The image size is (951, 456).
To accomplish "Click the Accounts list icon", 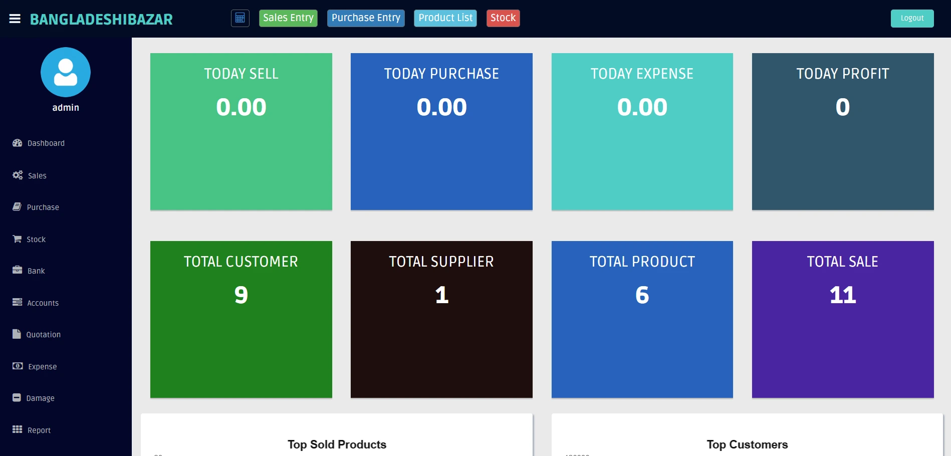I will [18, 303].
